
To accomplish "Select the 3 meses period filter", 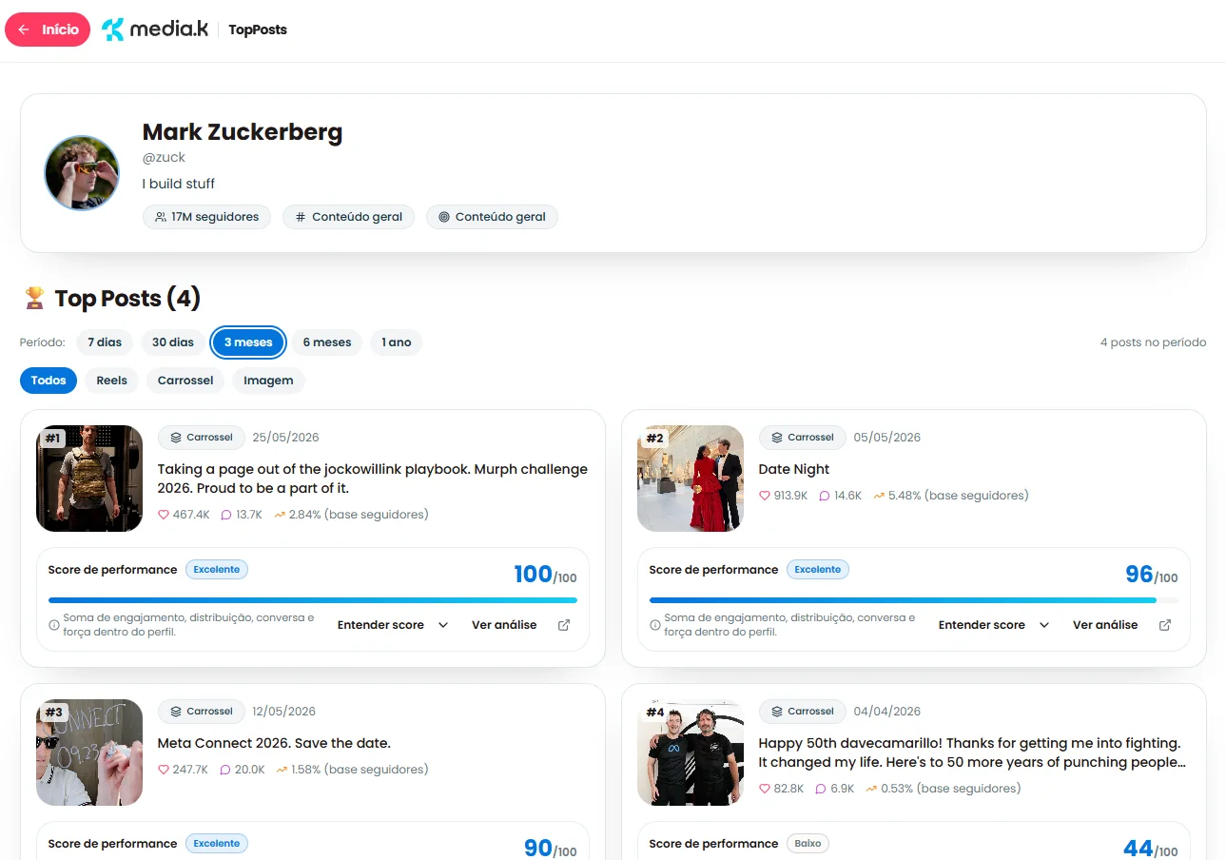I will (x=248, y=342).
